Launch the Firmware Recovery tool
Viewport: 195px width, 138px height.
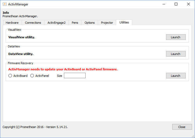tap(175, 76)
